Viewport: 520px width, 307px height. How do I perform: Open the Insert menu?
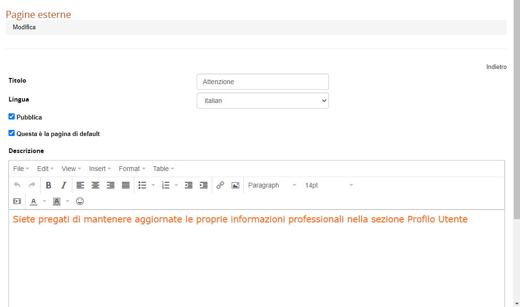[100, 169]
